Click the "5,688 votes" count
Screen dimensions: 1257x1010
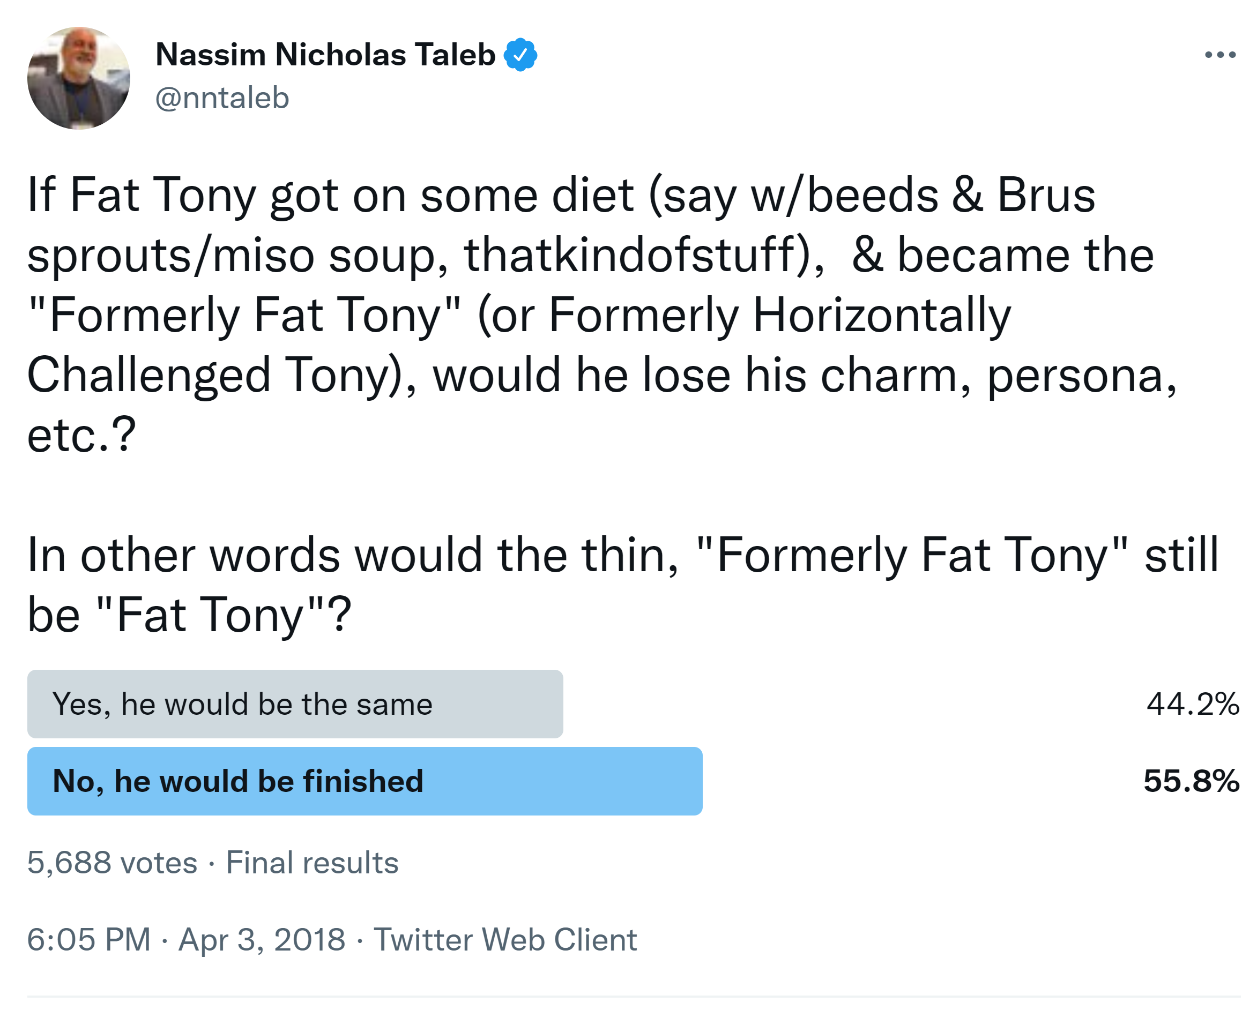coord(112,863)
